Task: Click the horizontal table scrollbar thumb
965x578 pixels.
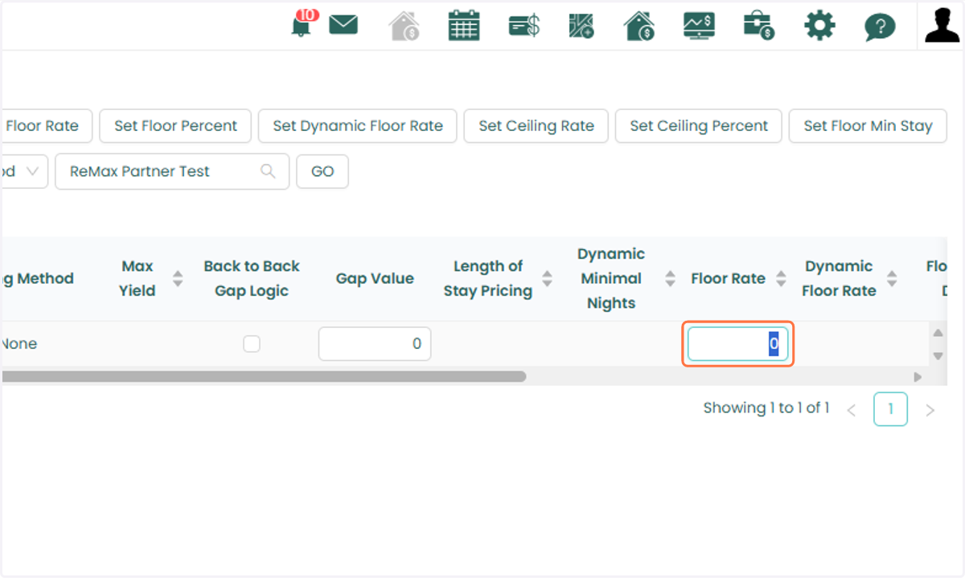Action: pyautogui.click(x=264, y=376)
